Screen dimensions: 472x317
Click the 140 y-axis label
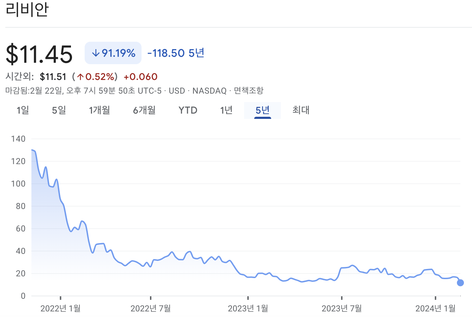pos(18,139)
